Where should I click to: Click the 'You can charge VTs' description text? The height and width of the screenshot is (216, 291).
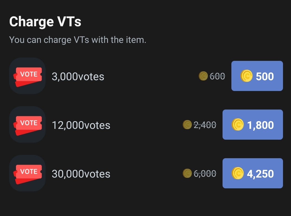pos(78,40)
